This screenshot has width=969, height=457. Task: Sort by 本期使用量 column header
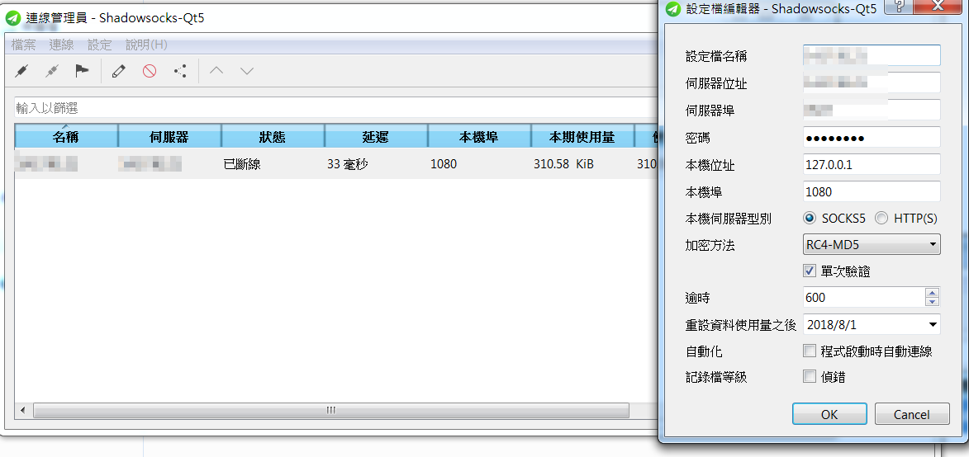[582, 136]
